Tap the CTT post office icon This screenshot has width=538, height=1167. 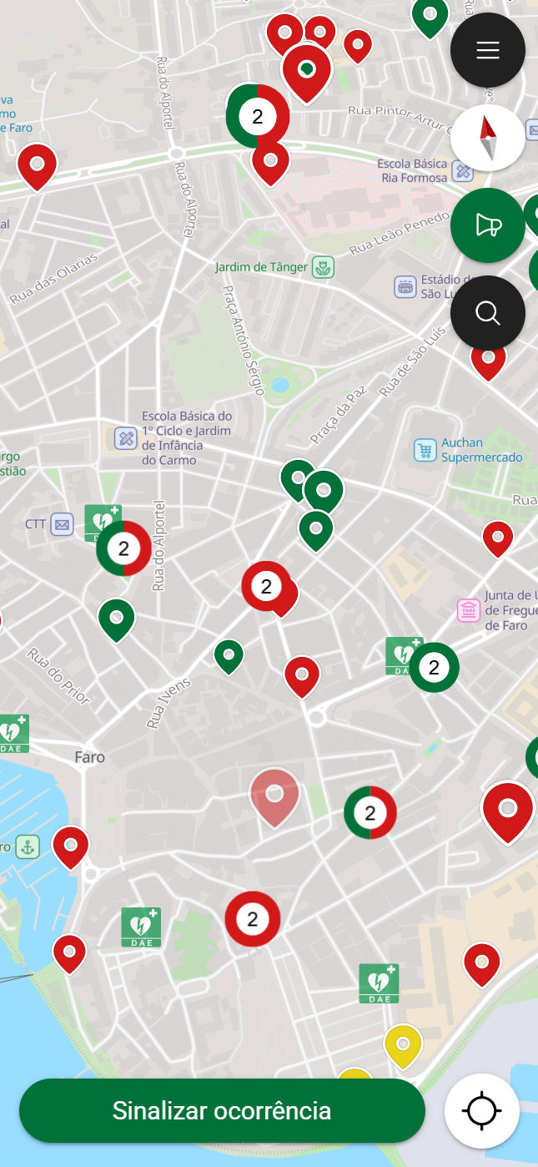pos(62,524)
